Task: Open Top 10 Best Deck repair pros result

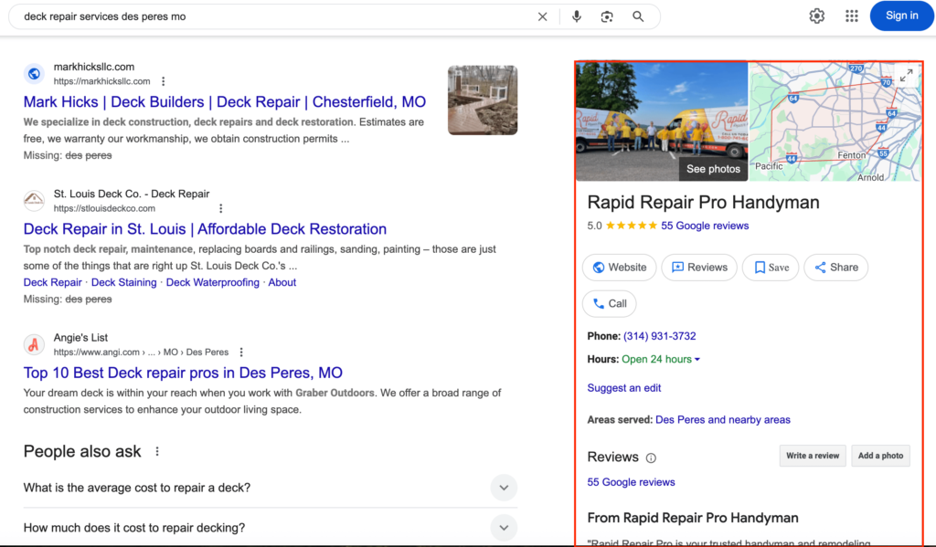Action: pos(183,373)
